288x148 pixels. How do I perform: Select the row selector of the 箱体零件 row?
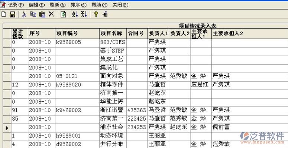(7, 85)
